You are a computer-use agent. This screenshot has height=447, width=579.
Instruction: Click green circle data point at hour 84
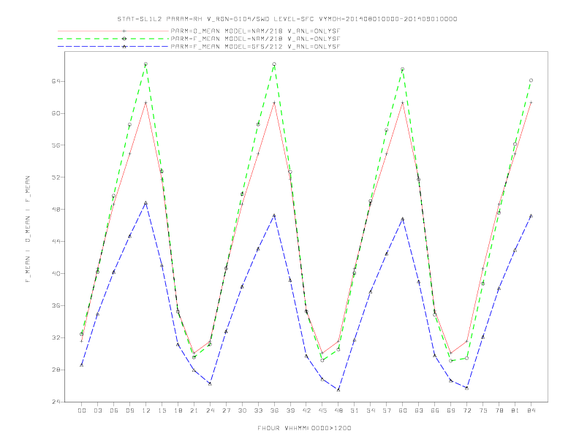[531, 80]
